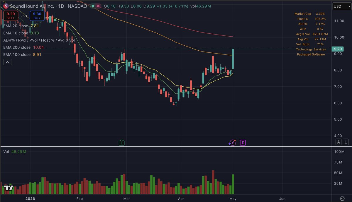This screenshot has width=352, height=202.
Task: Click the 10.00 price axis label
Action: (x=339, y=37)
